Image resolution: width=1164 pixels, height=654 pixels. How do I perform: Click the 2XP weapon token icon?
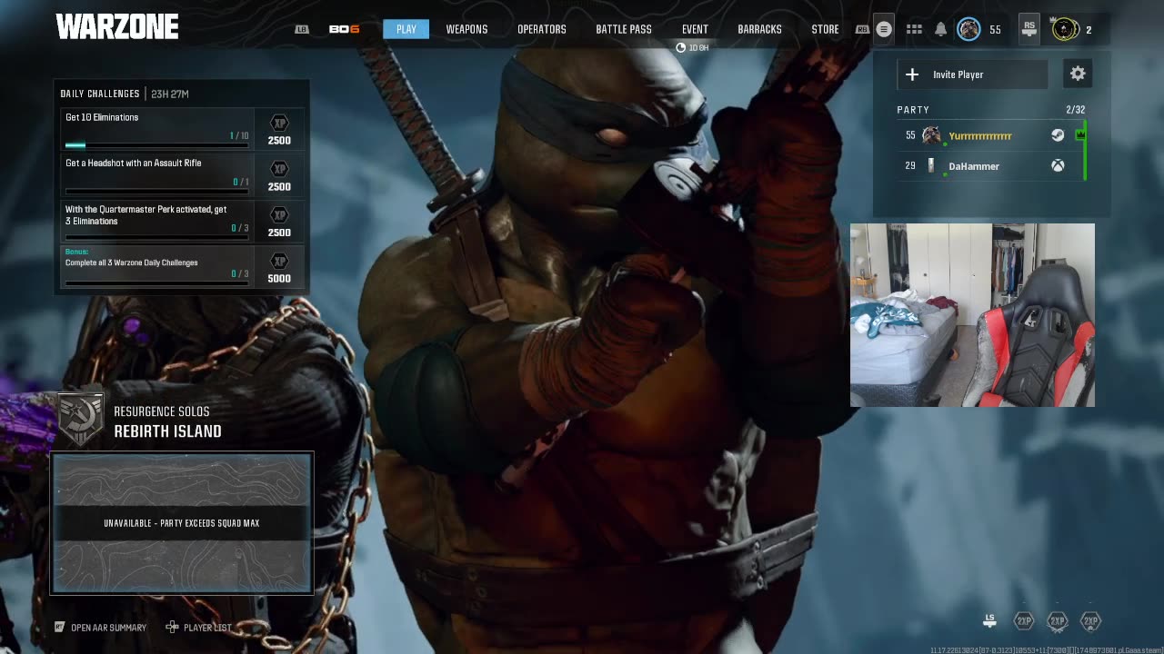[x=1057, y=621]
